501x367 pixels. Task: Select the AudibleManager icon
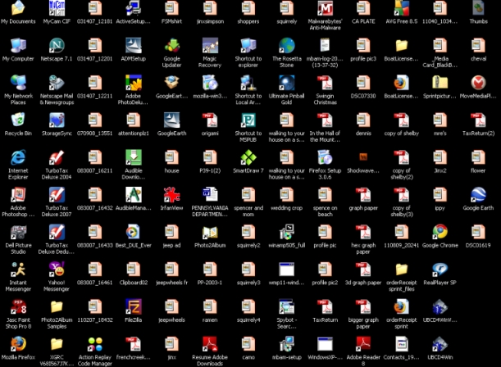point(133,195)
